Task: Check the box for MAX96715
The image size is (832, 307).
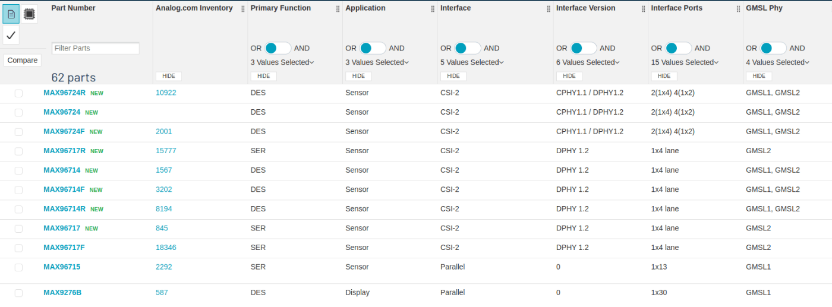Action: (x=18, y=267)
